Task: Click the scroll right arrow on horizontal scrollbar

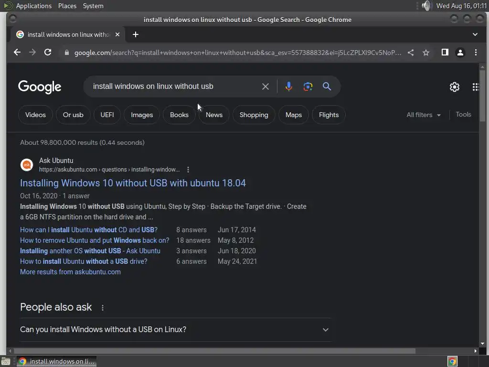Action: pos(475,351)
